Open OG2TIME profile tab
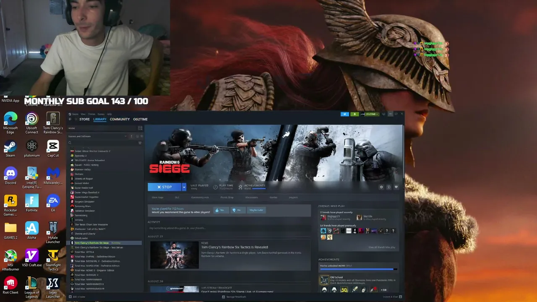Image resolution: width=537 pixels, height=302 pixels. 140,119
